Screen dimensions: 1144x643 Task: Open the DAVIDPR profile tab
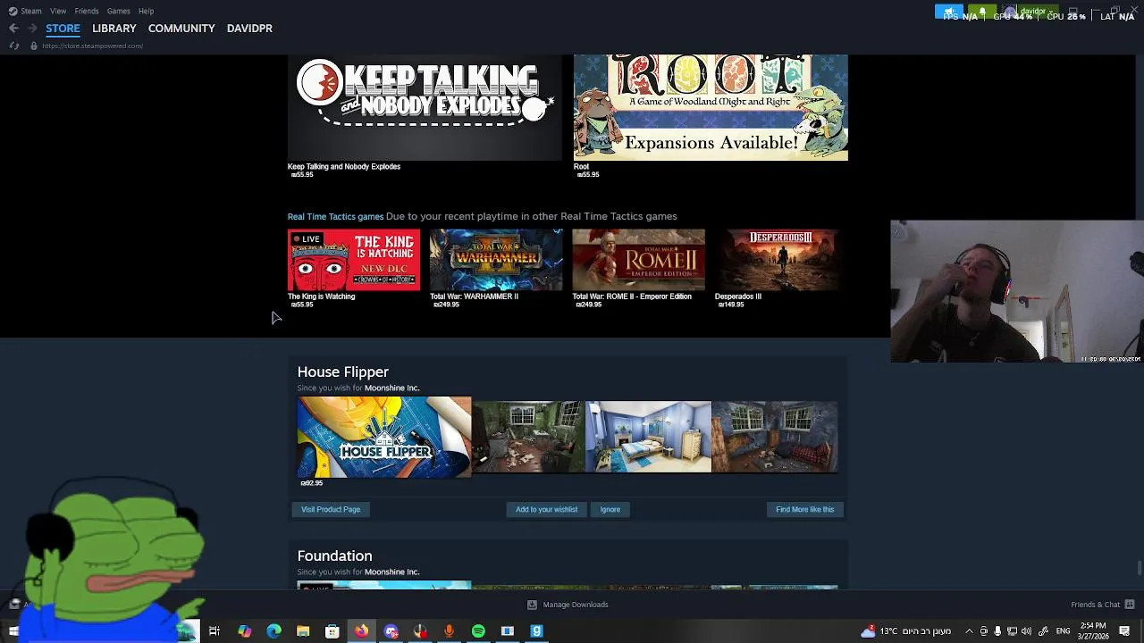click(249, 29)
